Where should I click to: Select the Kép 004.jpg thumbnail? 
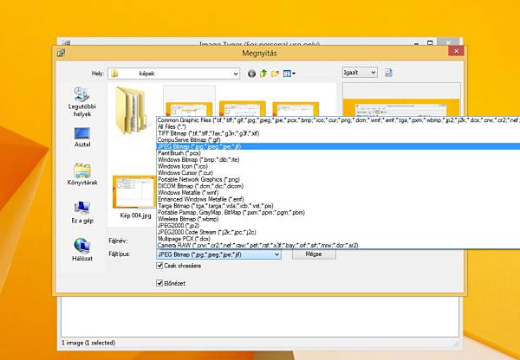[134, 192]
